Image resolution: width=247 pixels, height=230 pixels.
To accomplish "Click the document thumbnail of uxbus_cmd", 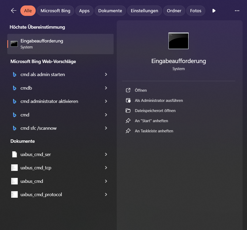I will pos(14,181).
